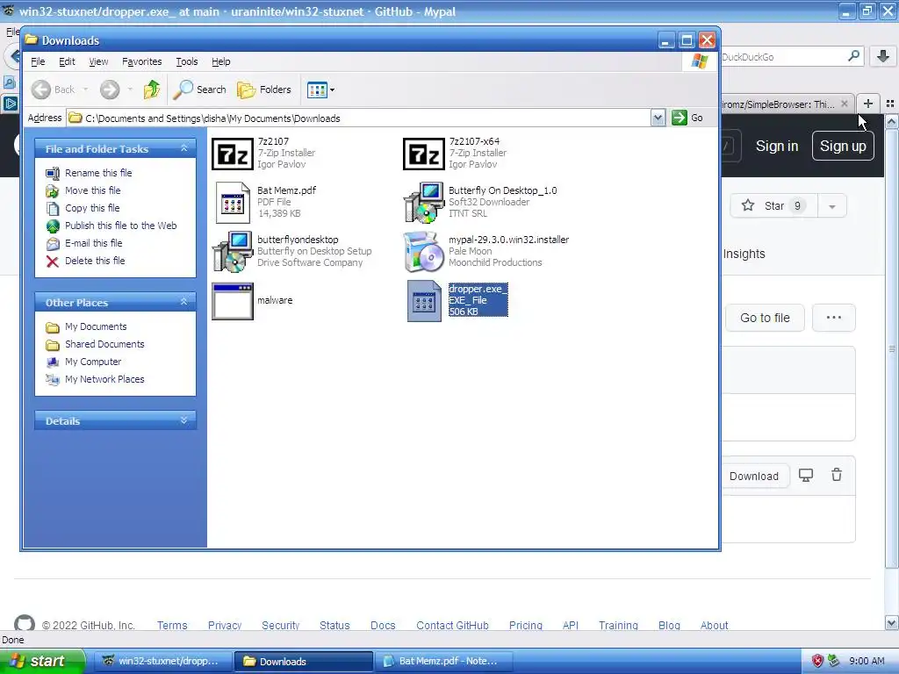Select the 7z2107-x64 installer icon

click(x=424, y=154)
